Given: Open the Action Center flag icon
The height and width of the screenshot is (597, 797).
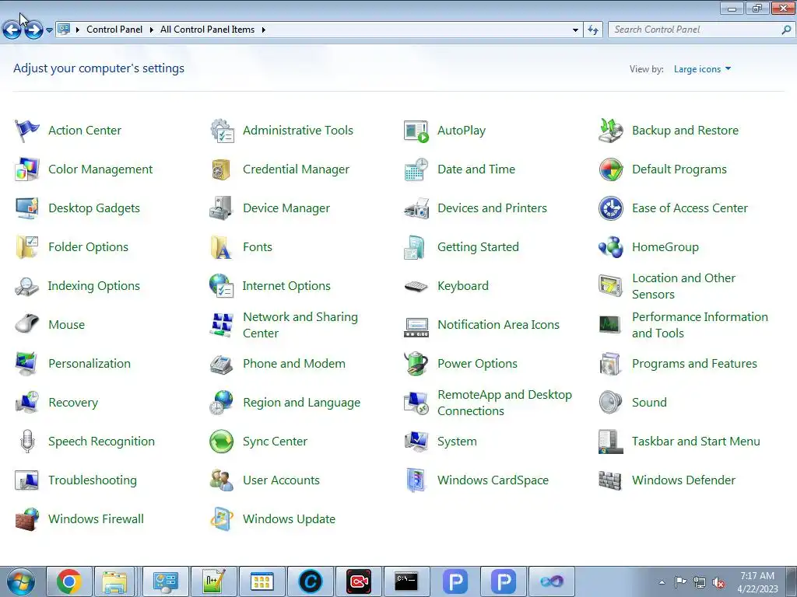Looking at the screenshot, I should click(27, 131).
